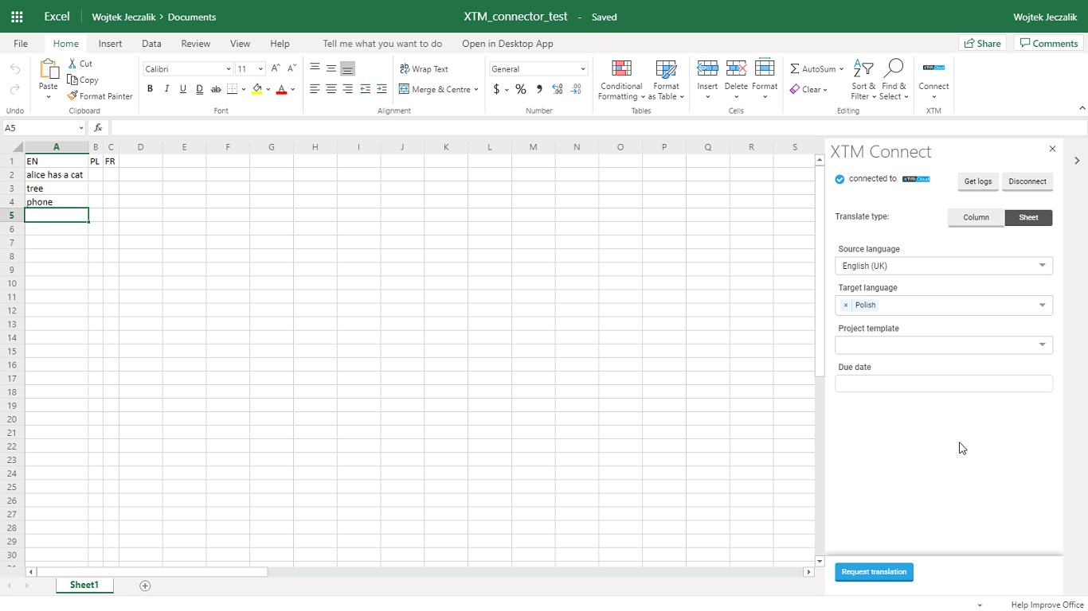Disconnect from XTM Cloud
The height and width of the screenshot is (611, 1088).
coord(1027,181)
